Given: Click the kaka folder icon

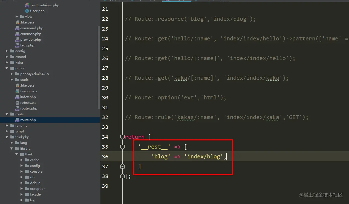Looking at the screenshot, I should (x=12, y=63).
